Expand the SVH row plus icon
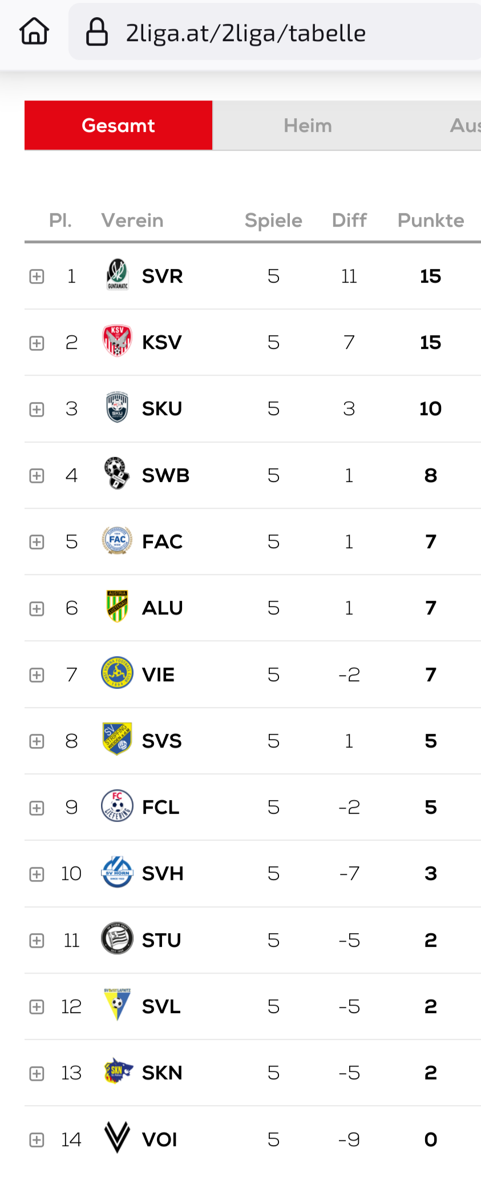 [37, 874]
